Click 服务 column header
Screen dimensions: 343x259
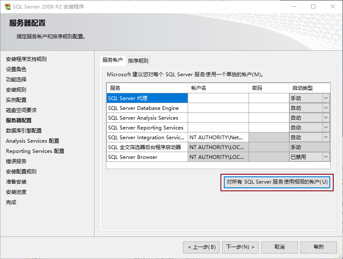point(147,88)
